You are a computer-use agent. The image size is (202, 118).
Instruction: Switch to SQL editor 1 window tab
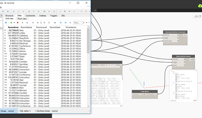click(25, 111)
